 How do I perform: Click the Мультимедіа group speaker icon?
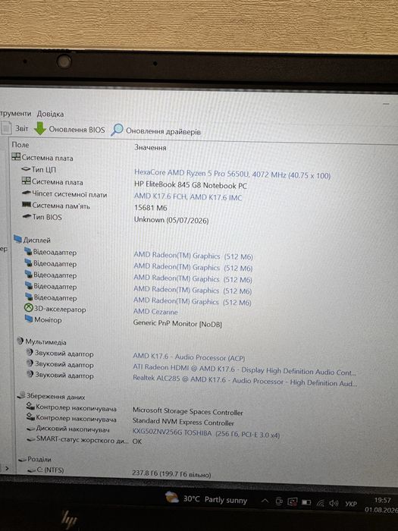(x=20, y=341)
